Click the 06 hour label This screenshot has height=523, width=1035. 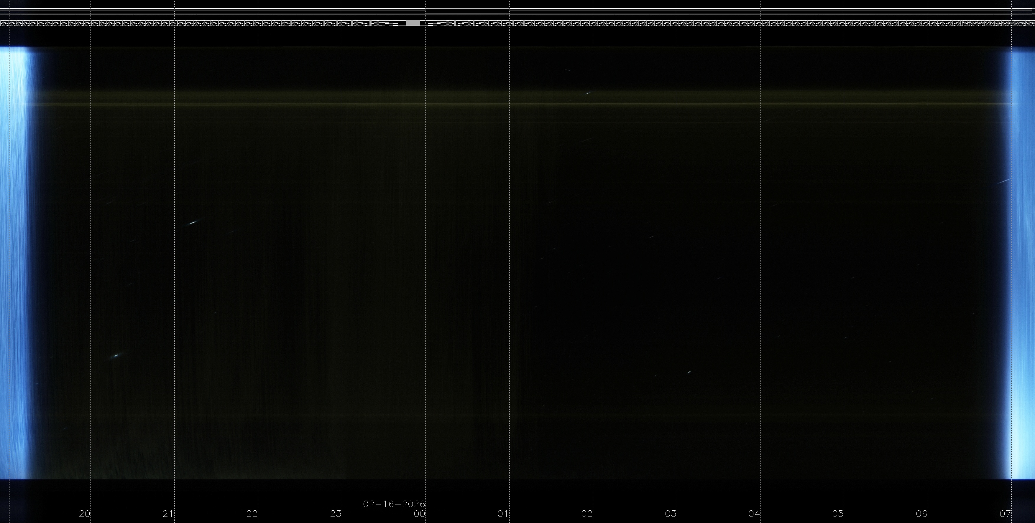[922, 514]
